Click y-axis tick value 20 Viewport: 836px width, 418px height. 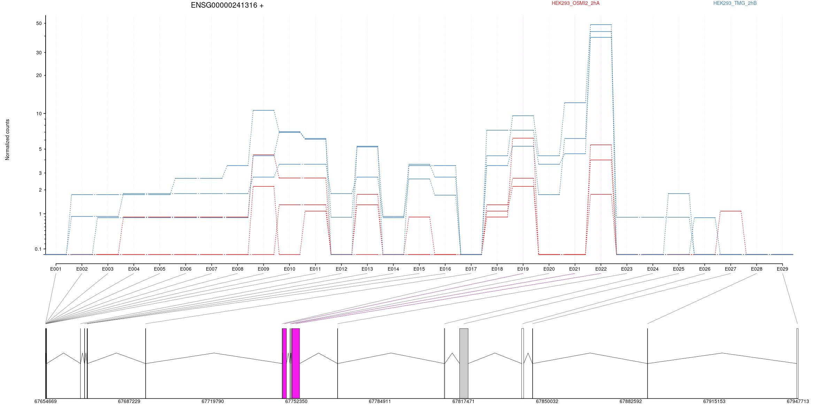tap(38, 75)
